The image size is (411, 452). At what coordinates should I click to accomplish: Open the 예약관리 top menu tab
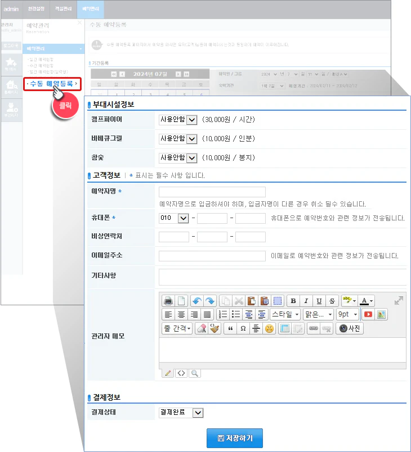[91, 9]
